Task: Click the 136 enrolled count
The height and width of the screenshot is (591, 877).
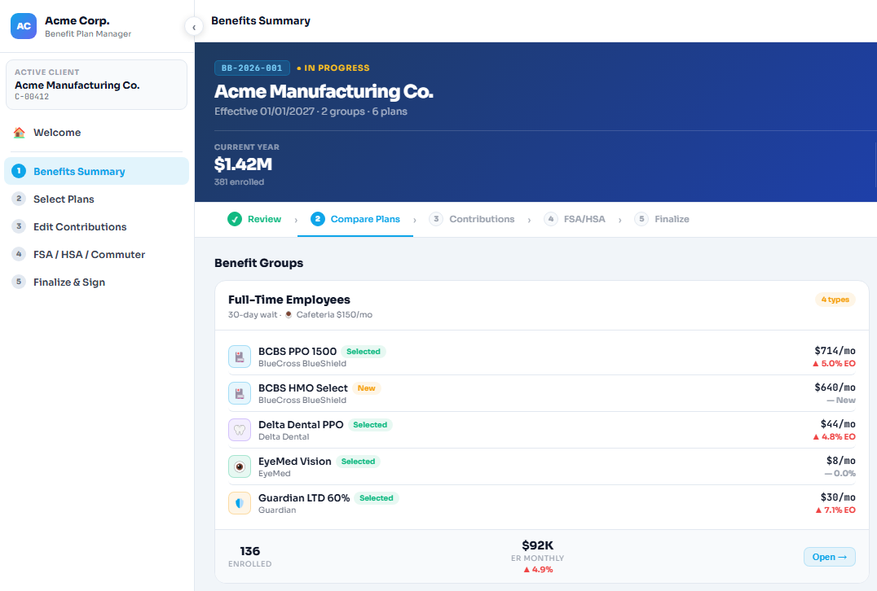Action: click(250, 551)
